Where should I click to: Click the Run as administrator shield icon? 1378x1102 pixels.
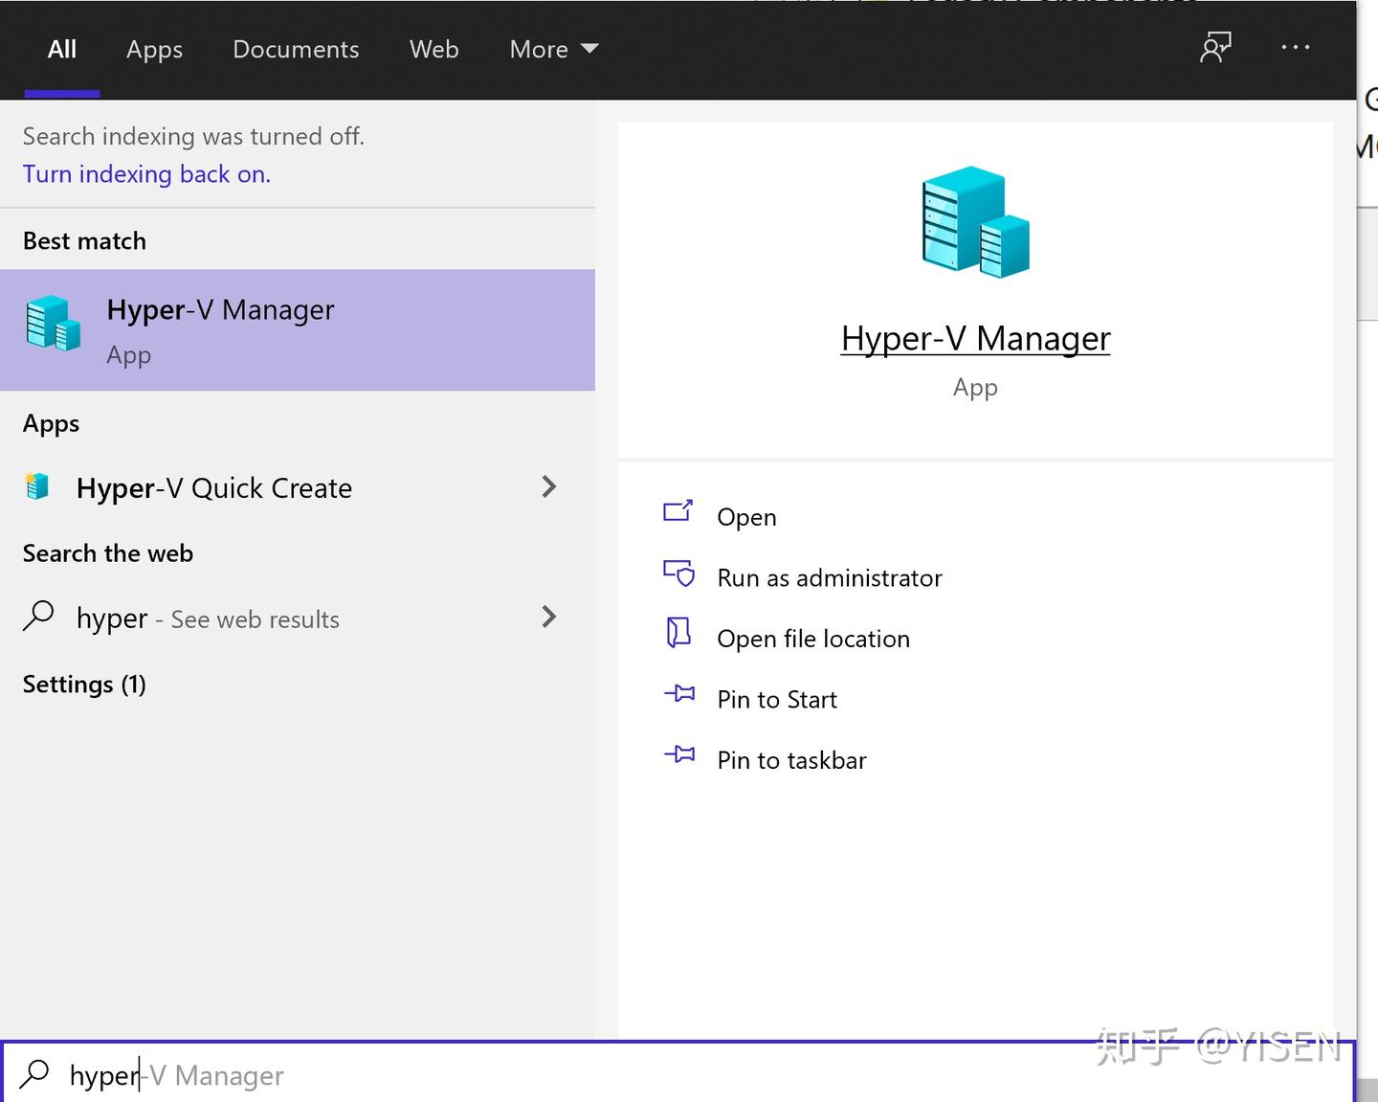coord(679,573)
